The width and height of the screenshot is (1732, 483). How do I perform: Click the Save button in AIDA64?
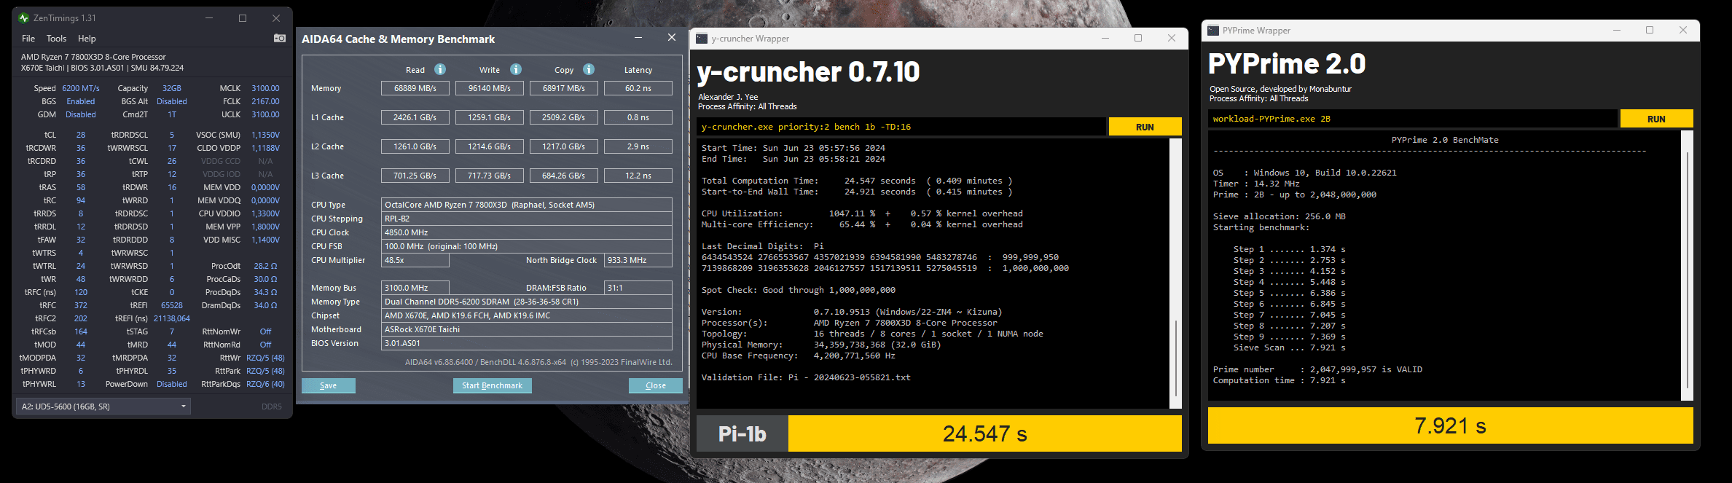(x=329, y=385)
